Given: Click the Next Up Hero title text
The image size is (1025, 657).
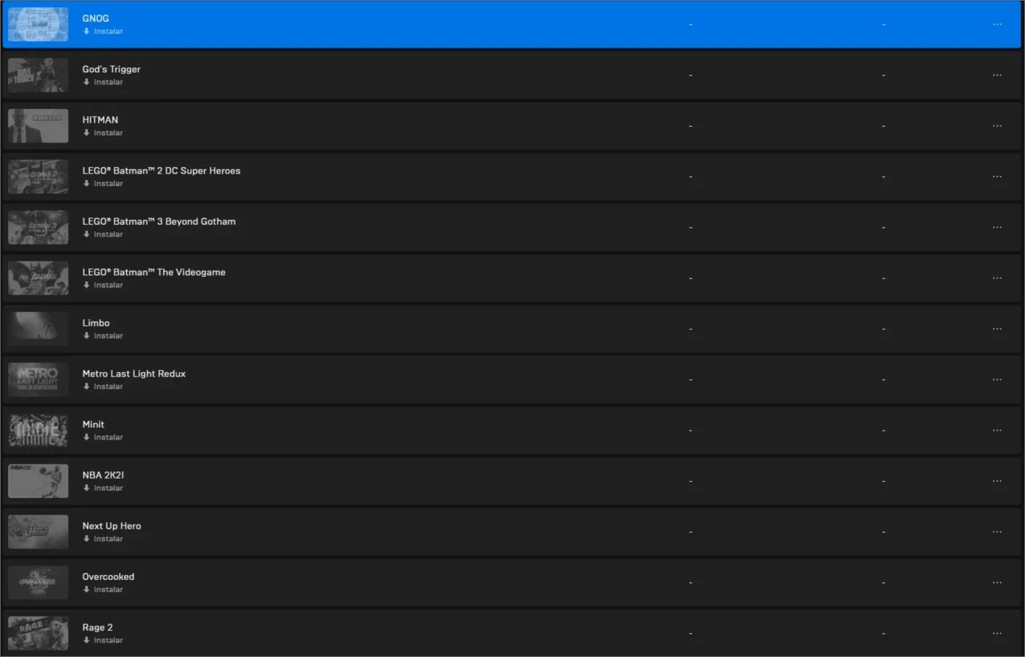Looking at the screenshot, I should pyautogui.click(x=111, y=526).
